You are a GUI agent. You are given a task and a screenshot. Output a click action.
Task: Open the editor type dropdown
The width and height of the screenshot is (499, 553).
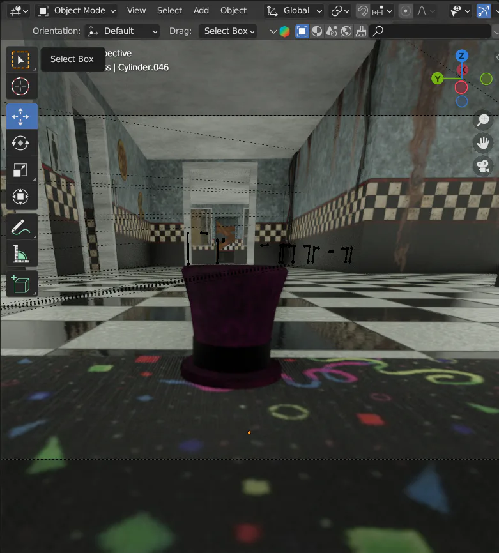click(19, 11)
